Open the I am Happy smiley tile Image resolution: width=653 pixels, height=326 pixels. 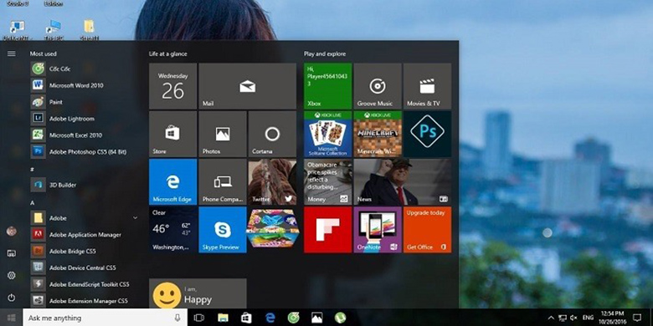[x=198, y=293]
